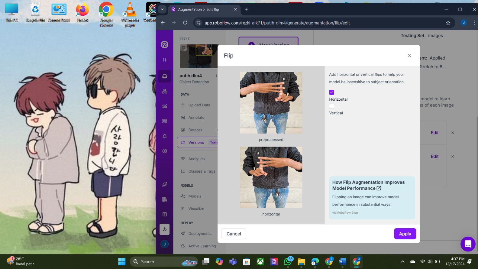Open the workflows hierarchy icon in sidebar
The image size is (478, 269).
164,91
